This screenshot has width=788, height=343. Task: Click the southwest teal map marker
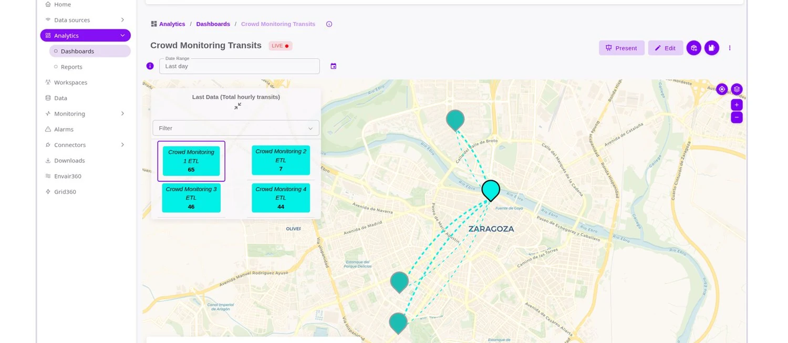click(x=399, y=282)
